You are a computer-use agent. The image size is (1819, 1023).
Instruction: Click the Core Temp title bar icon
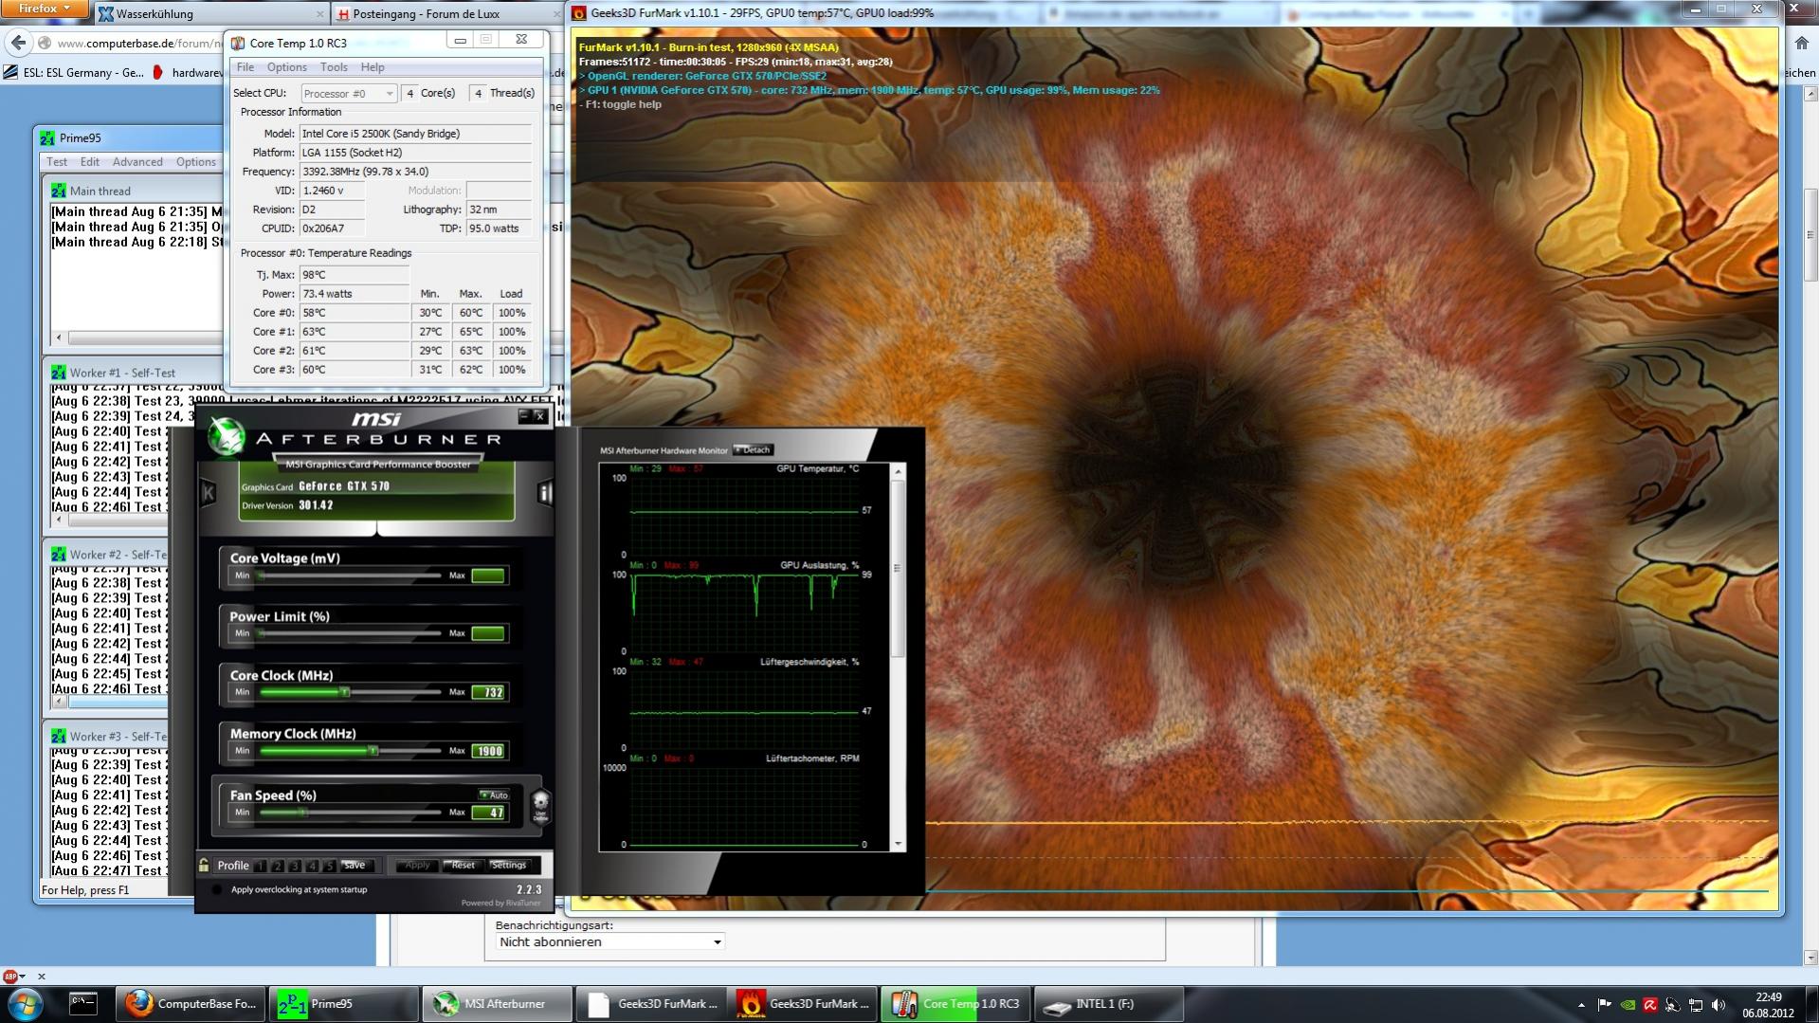pos(238,43)
